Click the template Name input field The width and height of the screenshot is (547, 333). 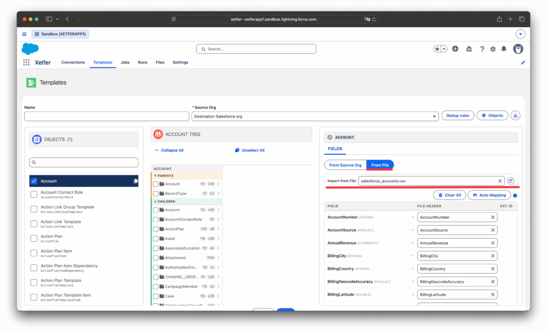pos(106,116)
